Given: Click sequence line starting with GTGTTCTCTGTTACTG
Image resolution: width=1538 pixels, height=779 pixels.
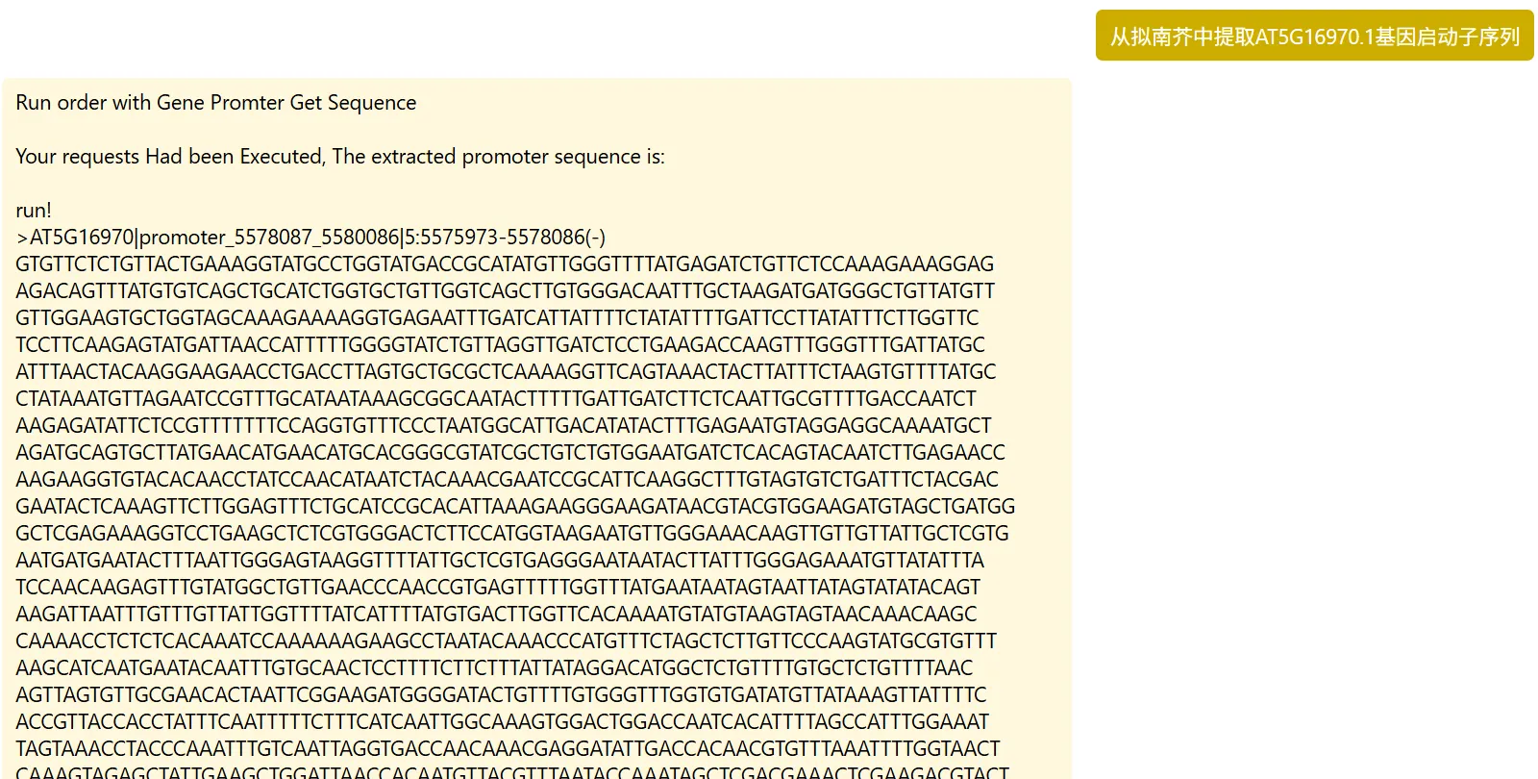Looking at the screenshot, I should pyautogui.click(x=505, y=264).
